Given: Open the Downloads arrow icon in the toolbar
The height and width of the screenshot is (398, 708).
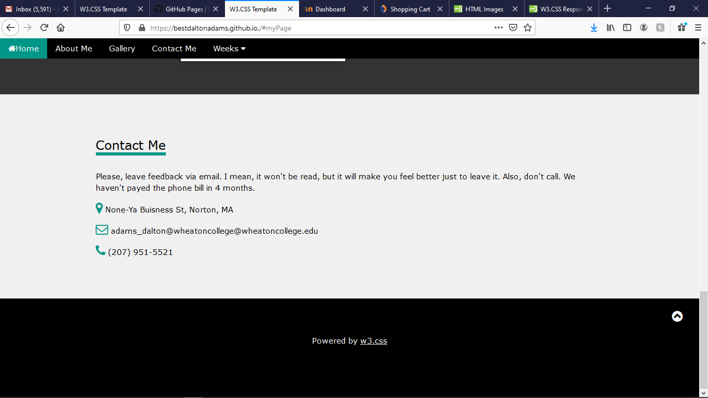Looking at the screenshot, I should click(594, 28).
